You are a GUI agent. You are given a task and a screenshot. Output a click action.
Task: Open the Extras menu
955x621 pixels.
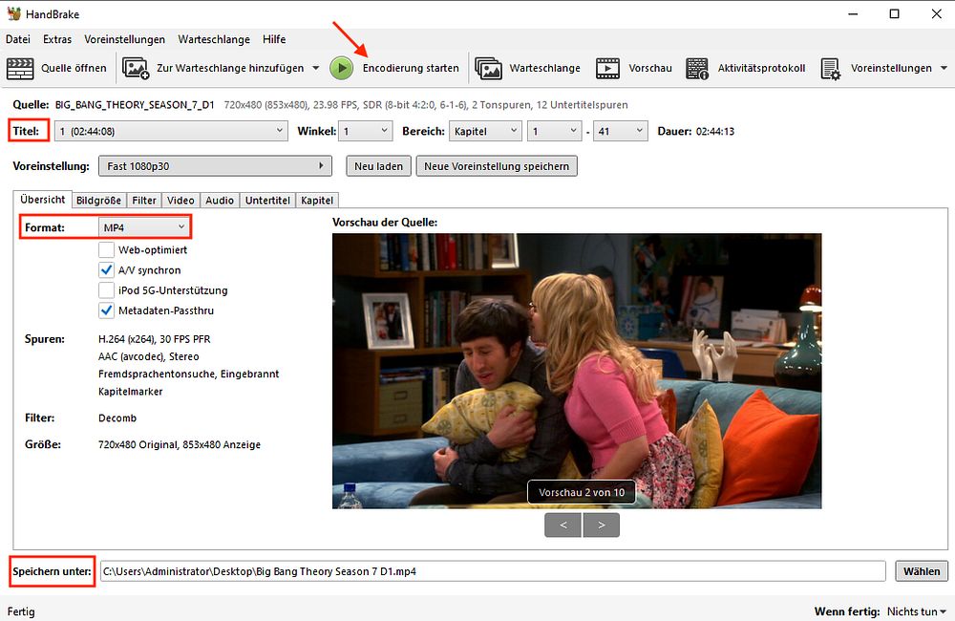[57, 39]
